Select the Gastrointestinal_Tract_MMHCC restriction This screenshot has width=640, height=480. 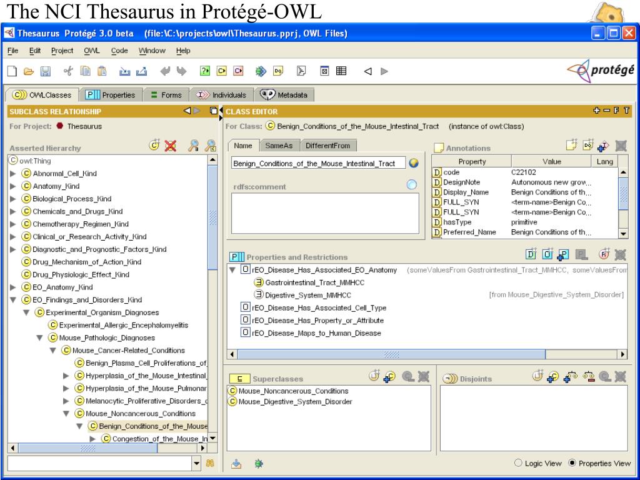tap(315, 282)
